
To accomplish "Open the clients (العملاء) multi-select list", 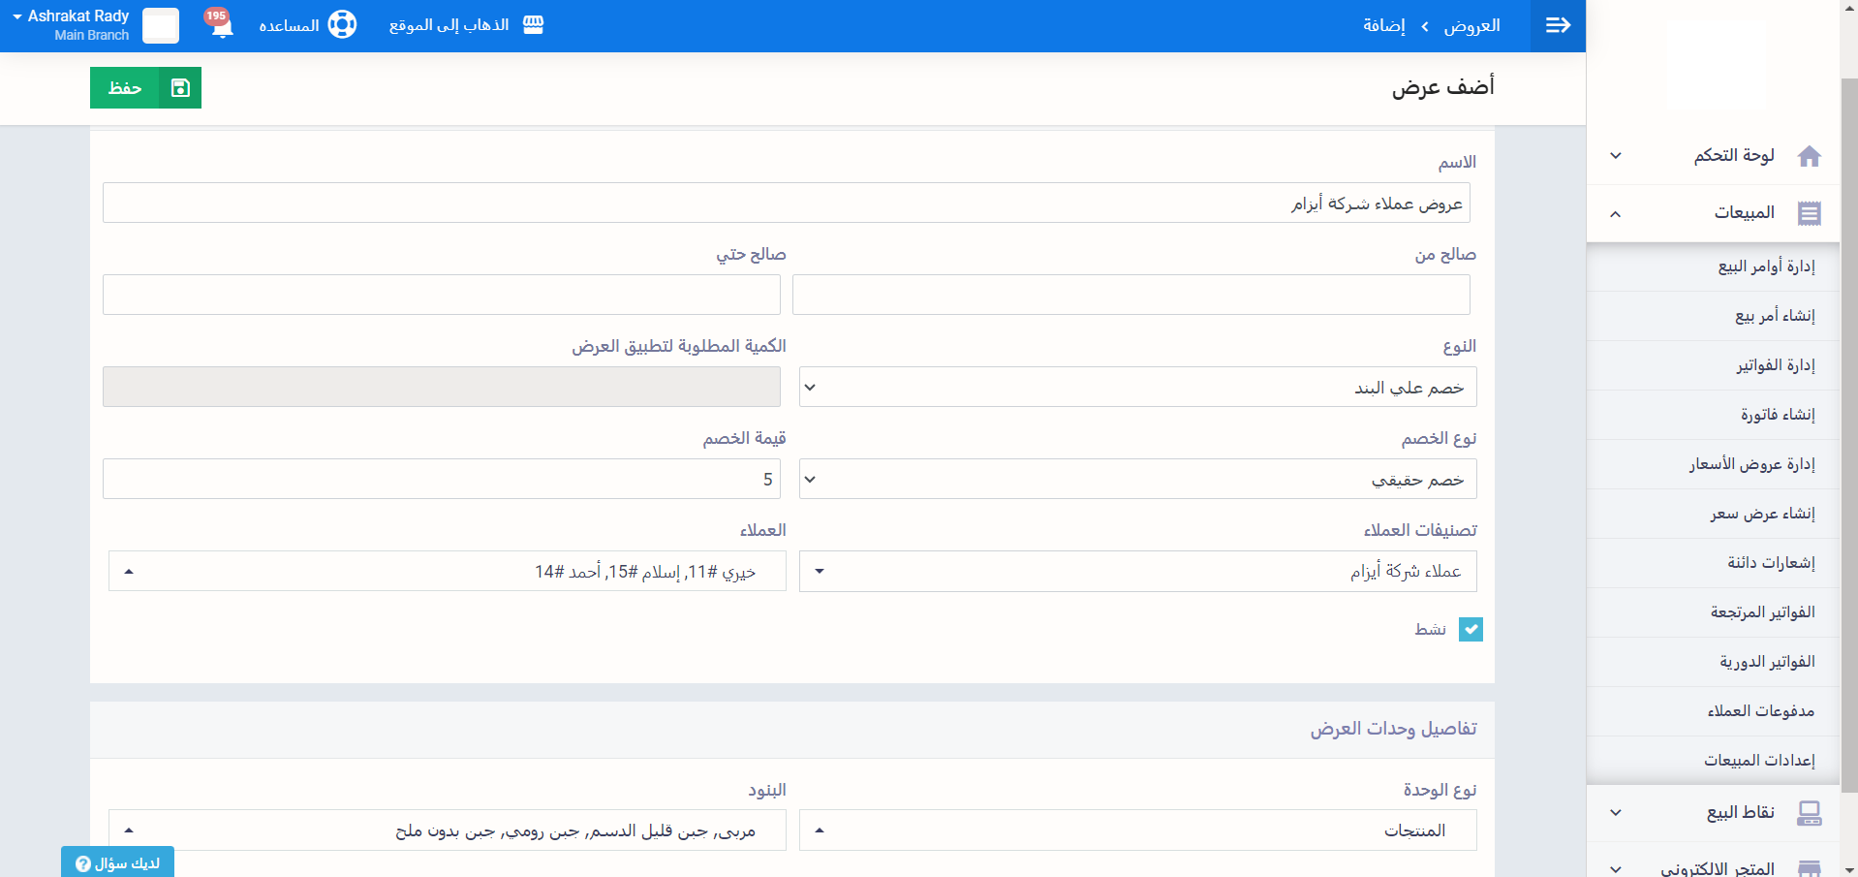I will tap(447, 572).
